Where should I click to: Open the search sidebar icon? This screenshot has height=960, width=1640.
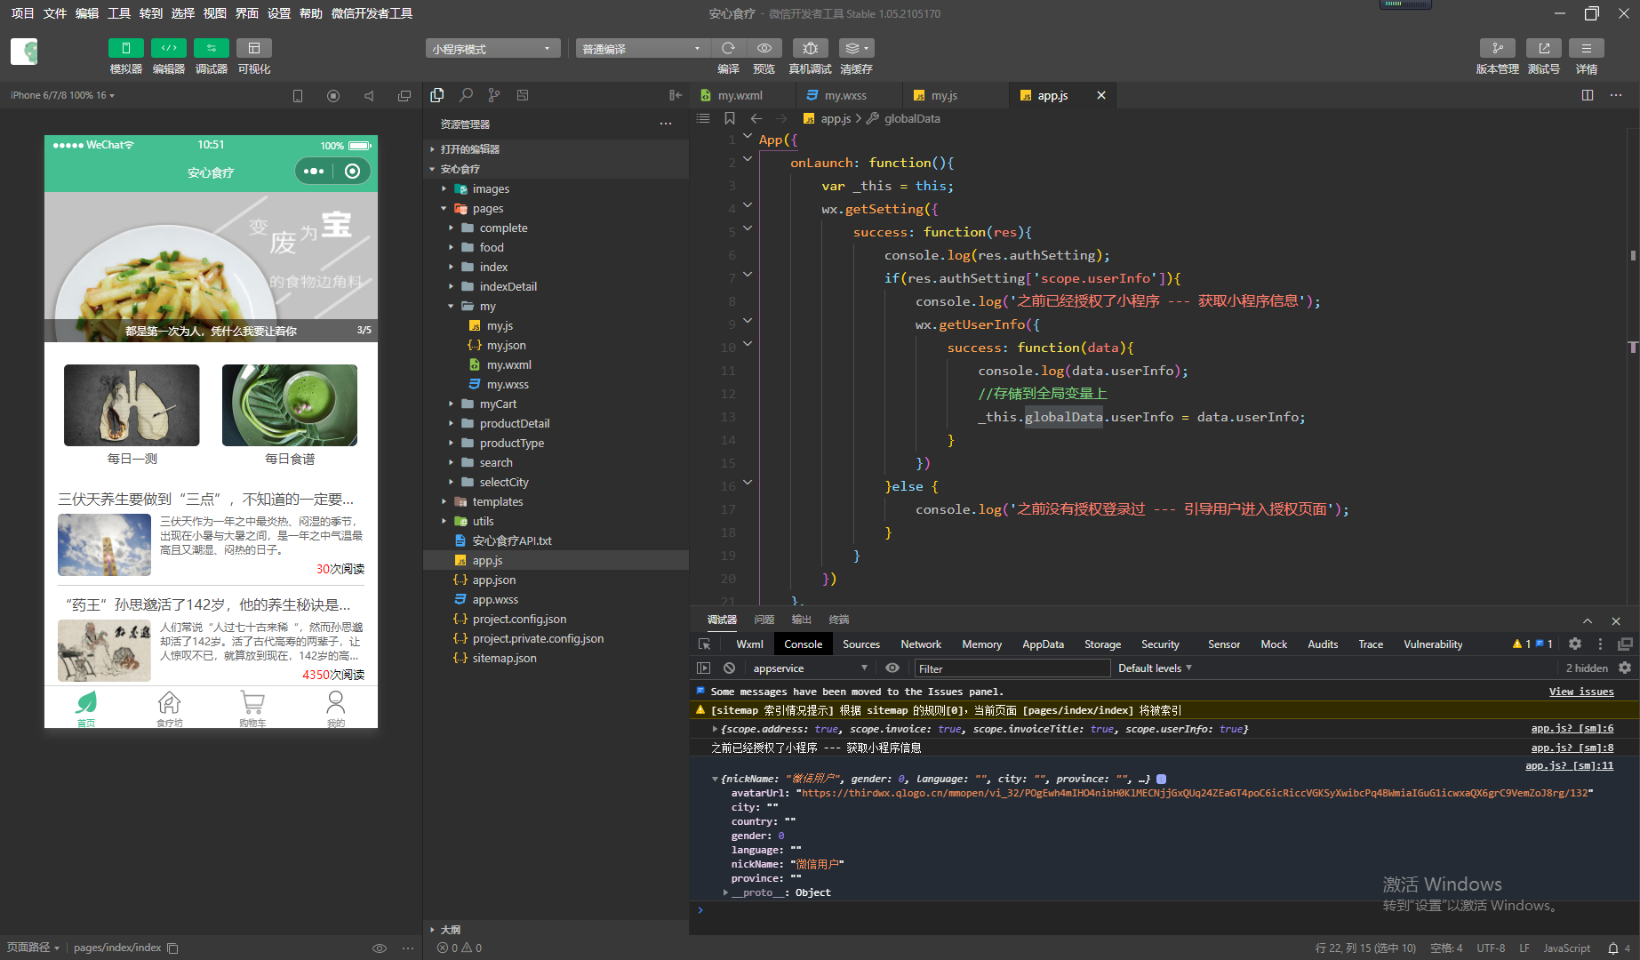466,95
